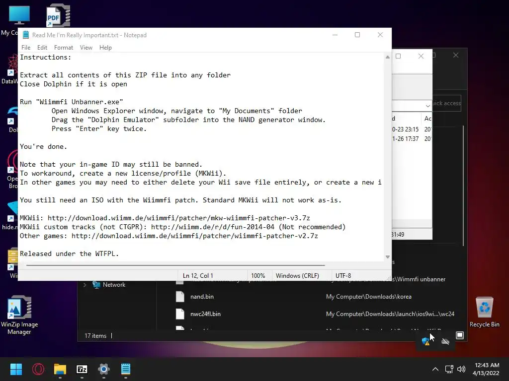Viewport: 509px width, 381px height.
Task: Launch Opera from the taskbar
Action: pyautogui.click(x=38, y=369)
